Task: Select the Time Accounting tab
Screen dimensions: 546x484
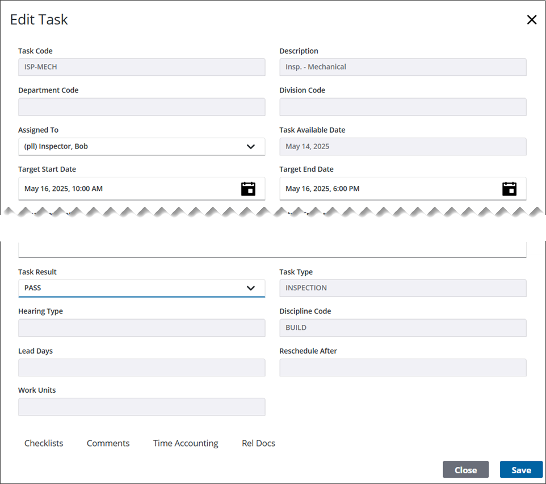Action: click(x=186, y=443)
